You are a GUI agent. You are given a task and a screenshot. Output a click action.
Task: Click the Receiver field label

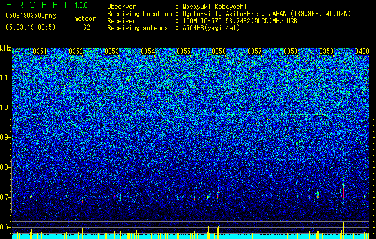click(x=121, y=21)
